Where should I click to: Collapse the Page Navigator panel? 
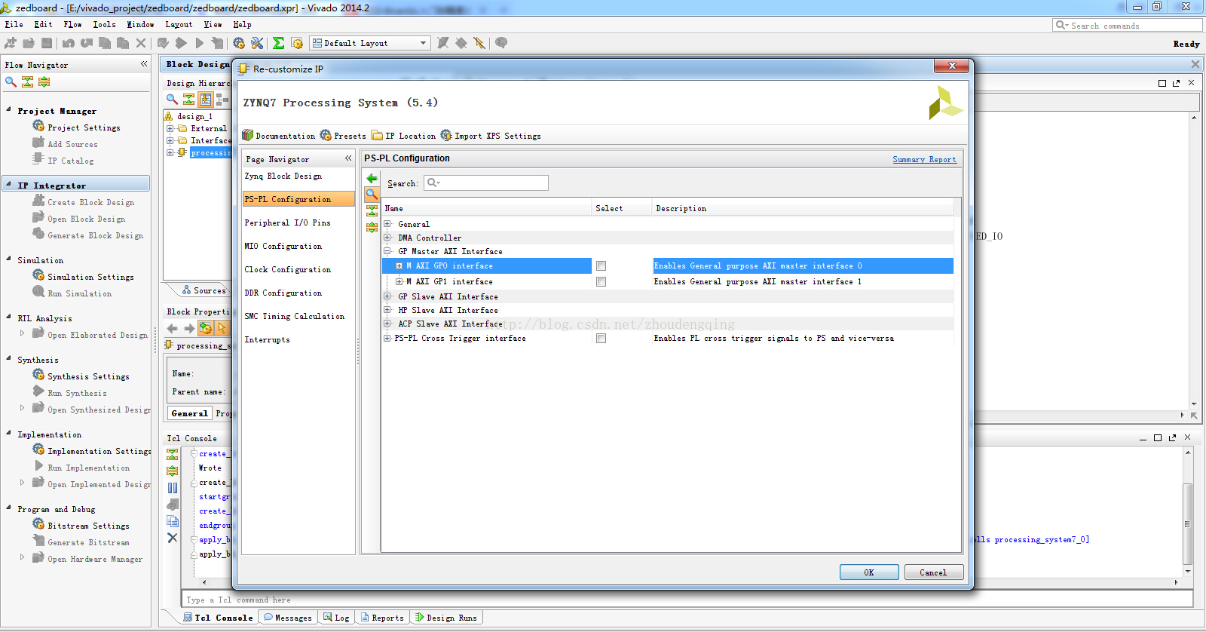point(348,158)
